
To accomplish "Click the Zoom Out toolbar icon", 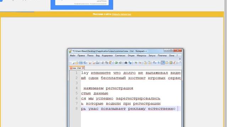I will (140, 63).
